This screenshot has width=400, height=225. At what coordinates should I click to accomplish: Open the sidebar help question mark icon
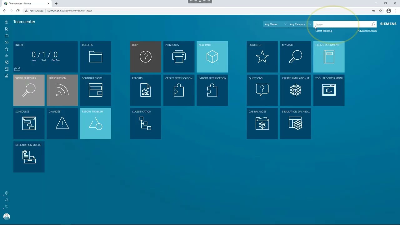(7, 207)
